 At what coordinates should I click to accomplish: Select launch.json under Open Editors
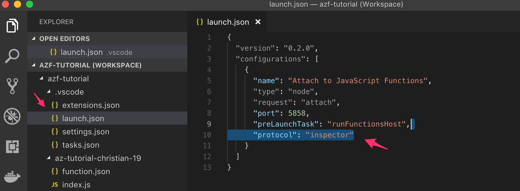click(x=82, y=52)
